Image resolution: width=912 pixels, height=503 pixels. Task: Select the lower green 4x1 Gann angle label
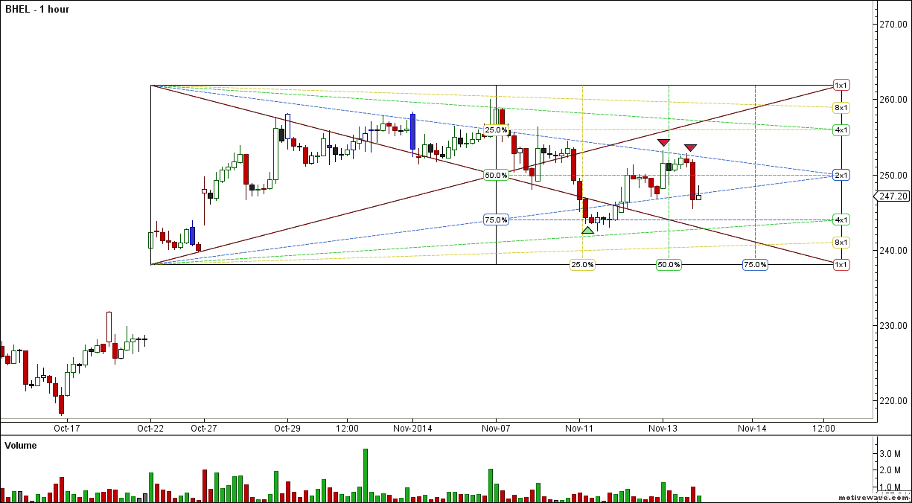841,220
